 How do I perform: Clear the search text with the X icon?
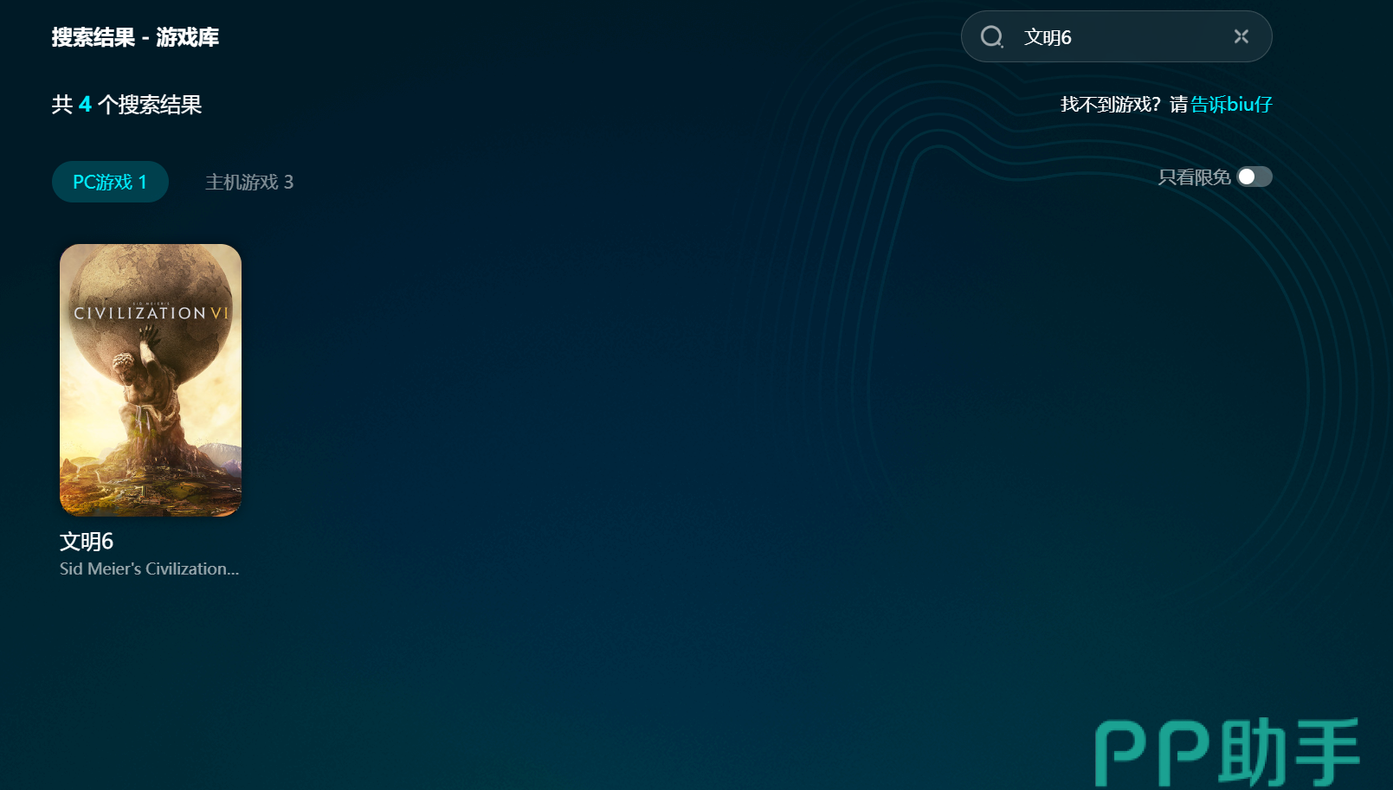point(1241,36)
